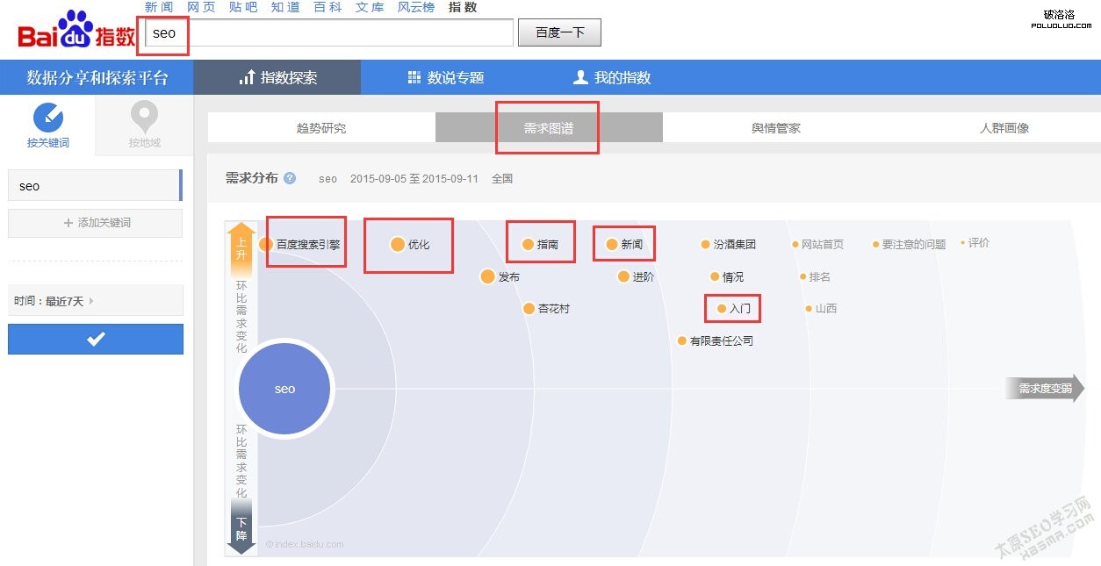Open 我的指数 using the person icon
1101x566 pixels.
pos(579,76)
